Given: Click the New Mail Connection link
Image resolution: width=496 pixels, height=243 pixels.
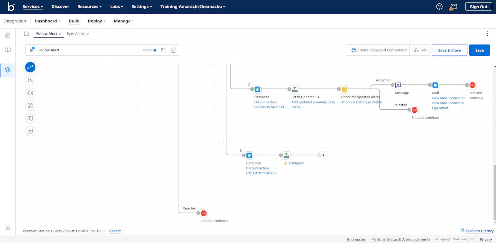Looking at the screenshot, I should coord(449,98).
